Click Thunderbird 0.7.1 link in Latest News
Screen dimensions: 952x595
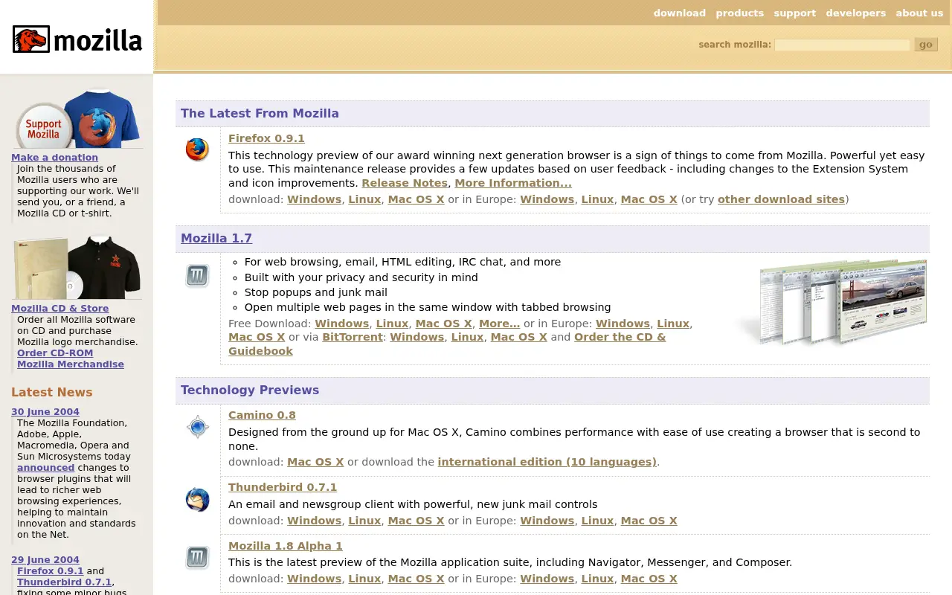64,582
